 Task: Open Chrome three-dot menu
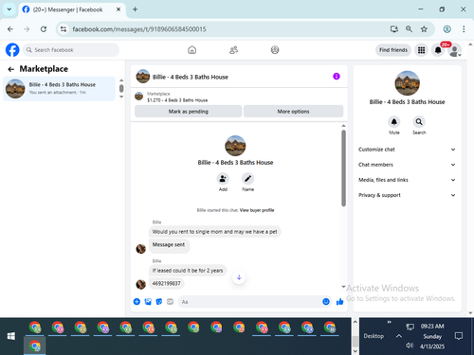[464, 29]
